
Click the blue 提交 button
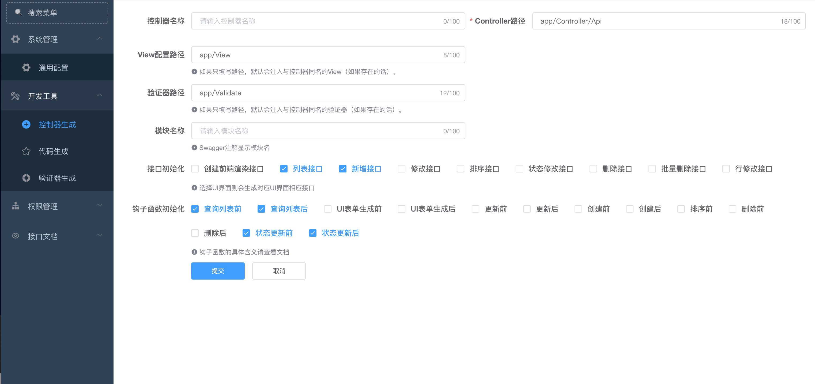pyautogui.click(x=218, y=271)
